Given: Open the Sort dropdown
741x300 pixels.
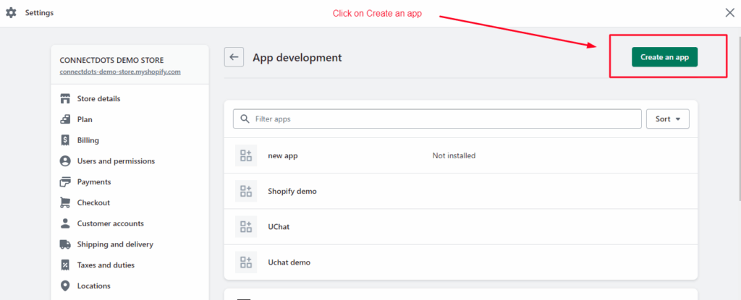Looking at the screenshot, I should tap(667, 119).
